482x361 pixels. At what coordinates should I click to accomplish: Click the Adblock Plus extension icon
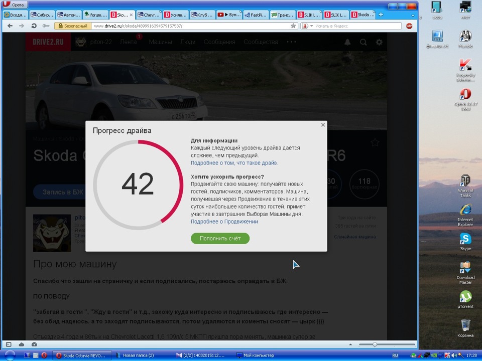pos(409,26)
